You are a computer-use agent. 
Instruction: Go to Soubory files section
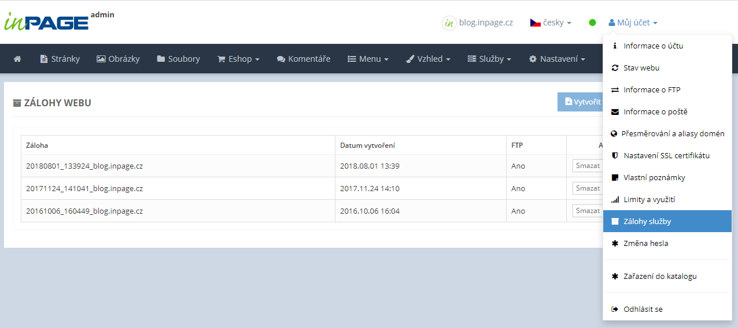pyautogui.click(x=178, y=59)
